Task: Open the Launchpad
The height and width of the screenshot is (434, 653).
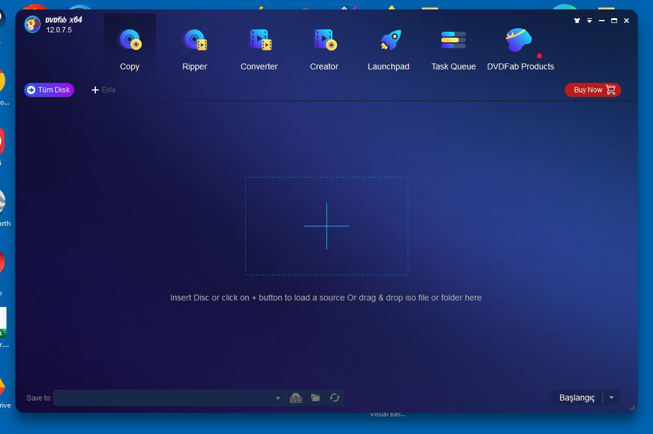Action: (x=388, y=49)
